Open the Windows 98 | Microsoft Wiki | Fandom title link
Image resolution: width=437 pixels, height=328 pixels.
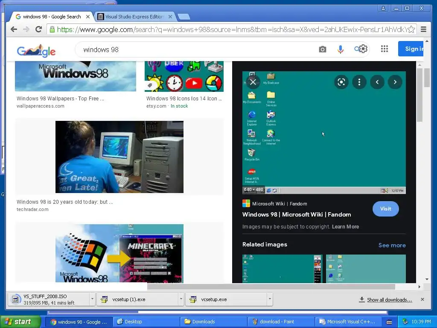(x=297, y=214)
